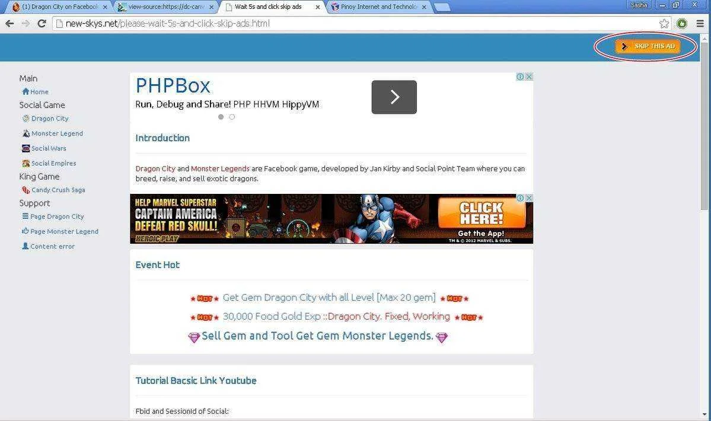Switch to the view-source tab
The width and height of the screenshot is (711, 421).
click(165, 7)
